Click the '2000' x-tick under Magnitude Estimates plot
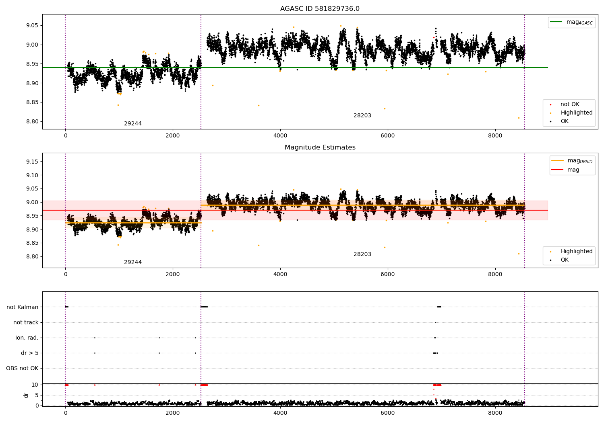The image size is (604, 422). [173, 275]
